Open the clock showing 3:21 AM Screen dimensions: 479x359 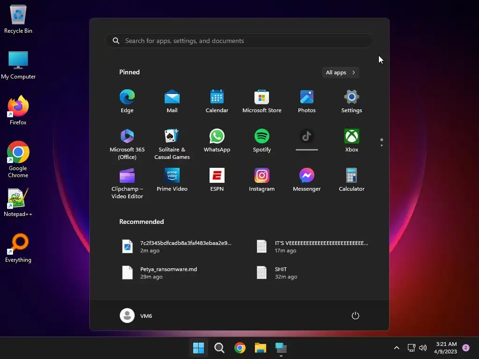pos(445,348)
